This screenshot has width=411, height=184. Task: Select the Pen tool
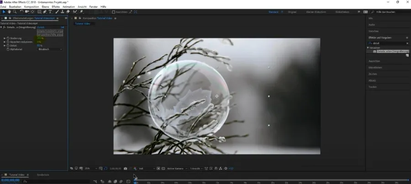(x=45, y=12)
